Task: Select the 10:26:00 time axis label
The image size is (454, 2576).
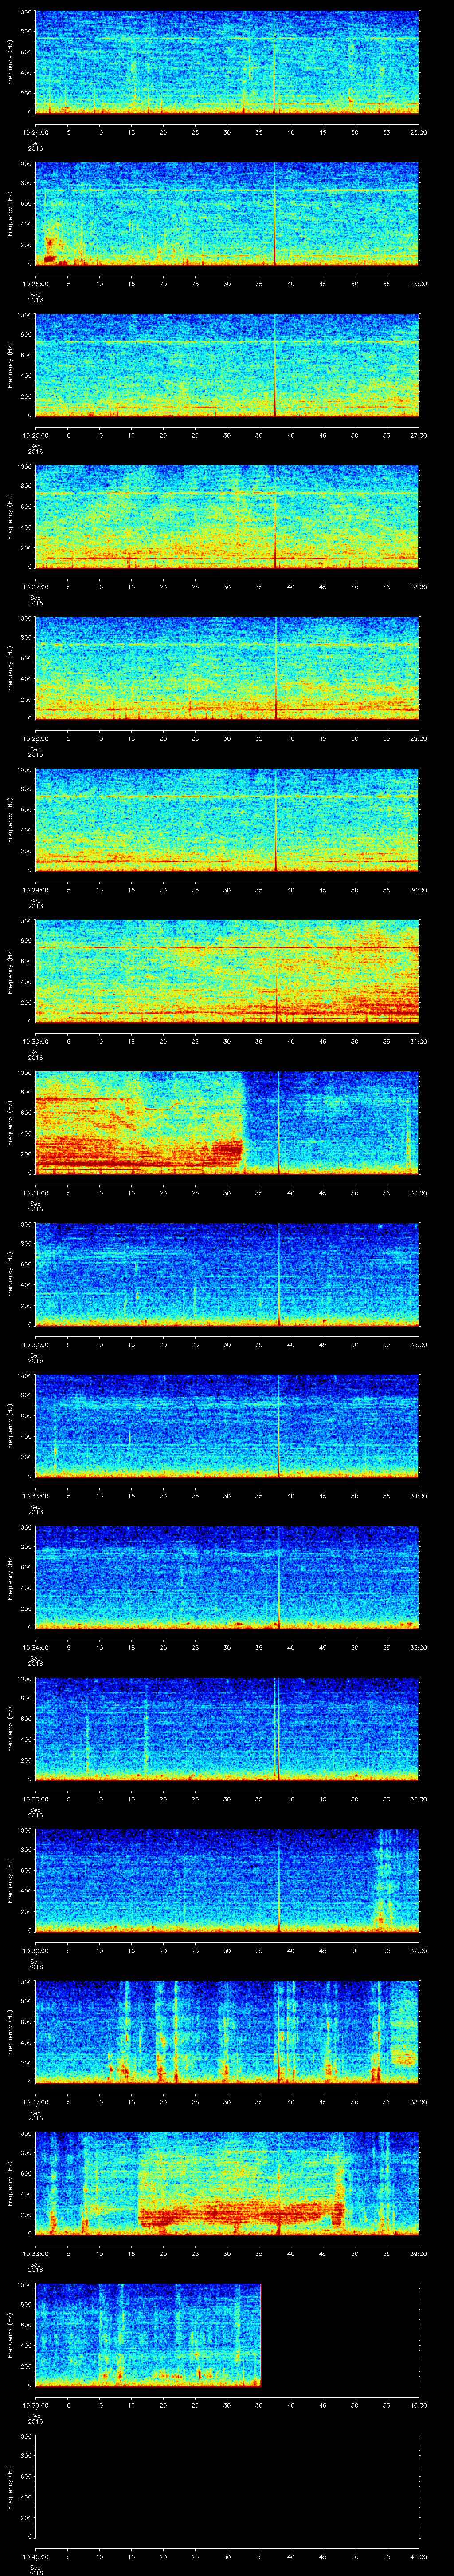Action: tap(35, 435)
